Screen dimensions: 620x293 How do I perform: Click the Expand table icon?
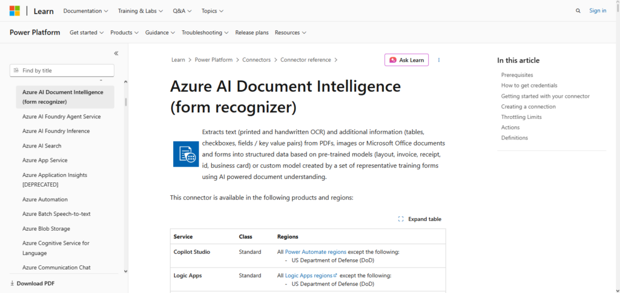401,219
